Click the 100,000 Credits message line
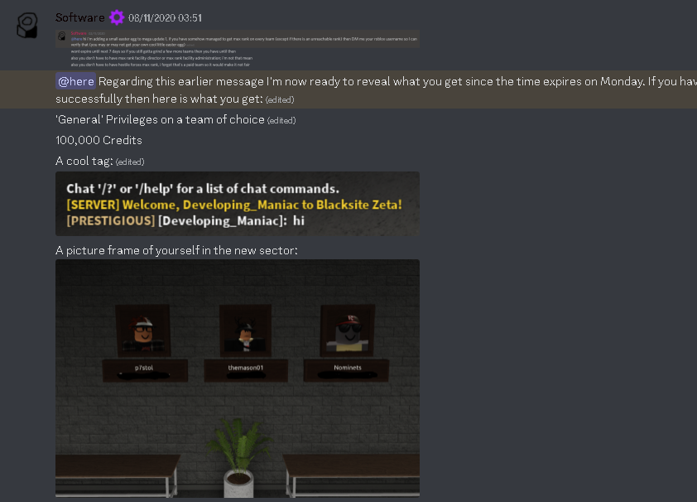This screenshot has height=502, width=697. pyautogui.click(x=99, y=140)
